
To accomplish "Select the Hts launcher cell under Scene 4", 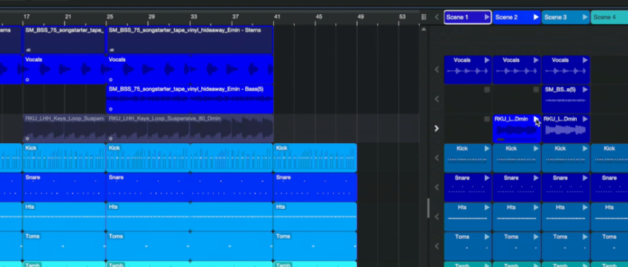I will (610, 217).
